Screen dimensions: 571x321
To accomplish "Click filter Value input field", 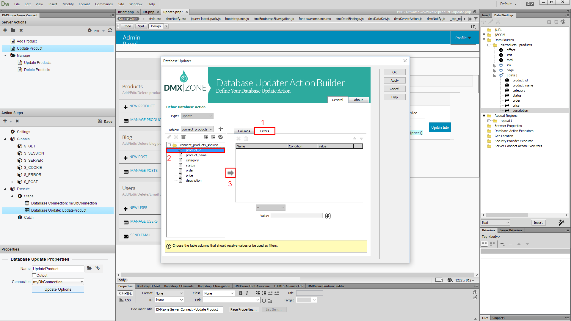I will [x=297, y=216].
